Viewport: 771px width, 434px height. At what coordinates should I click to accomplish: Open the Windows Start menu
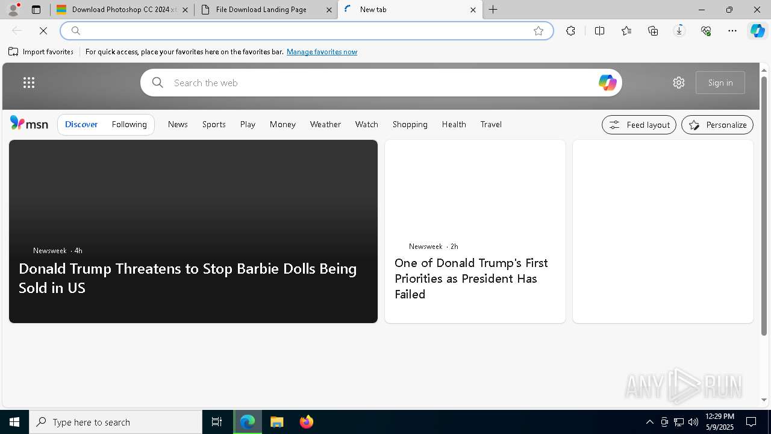[x=14, y=422]
